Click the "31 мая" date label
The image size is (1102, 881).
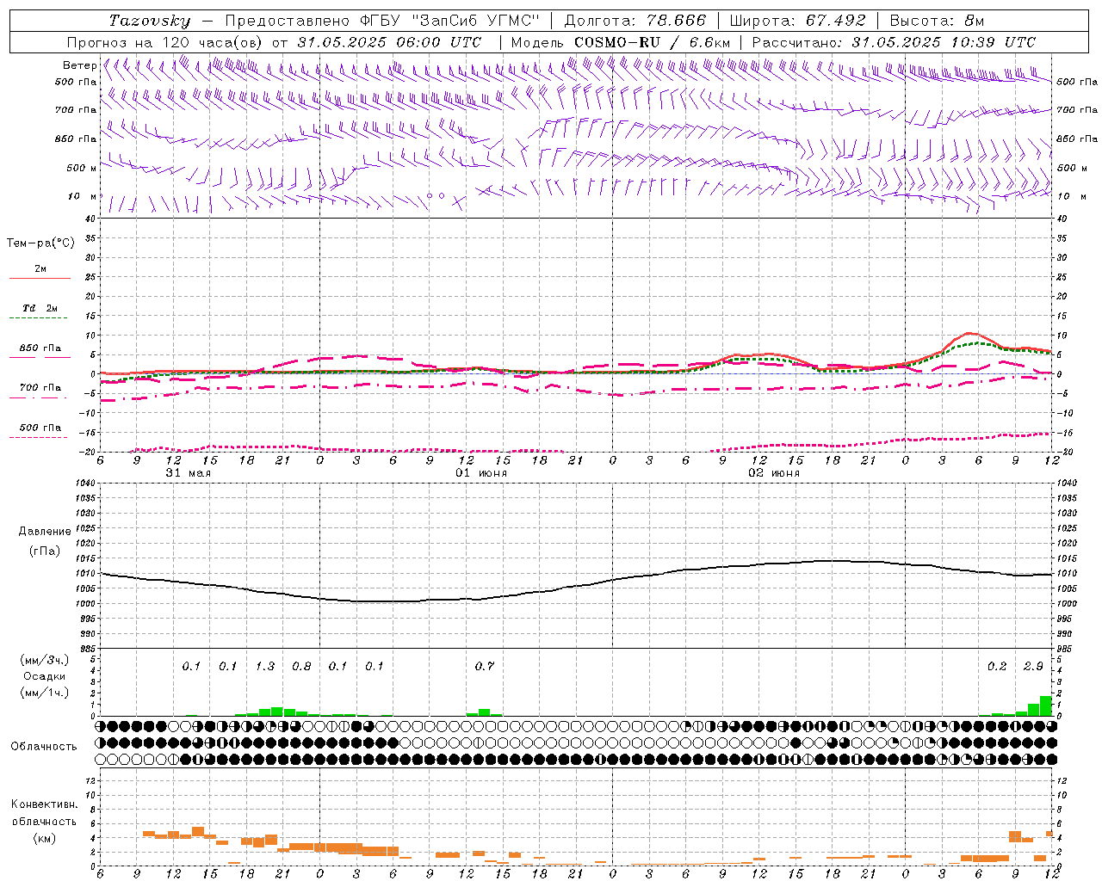[189, 473]
